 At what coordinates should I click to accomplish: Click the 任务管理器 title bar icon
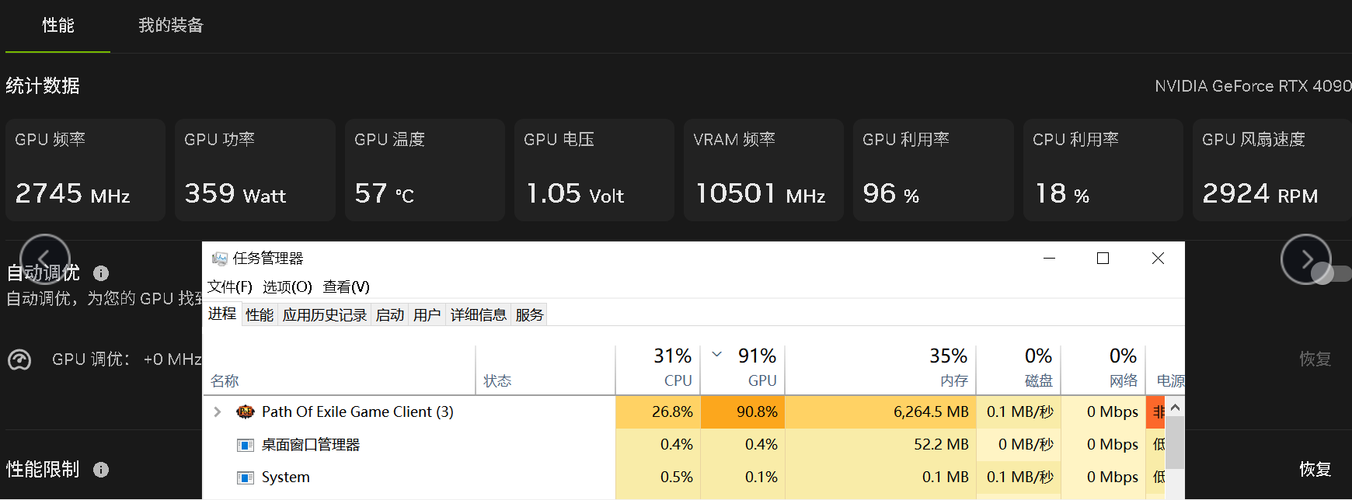tap(220, 259)
